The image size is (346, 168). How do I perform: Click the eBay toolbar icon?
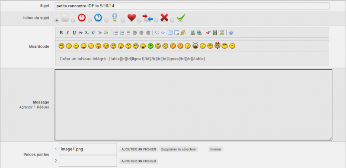208,33
